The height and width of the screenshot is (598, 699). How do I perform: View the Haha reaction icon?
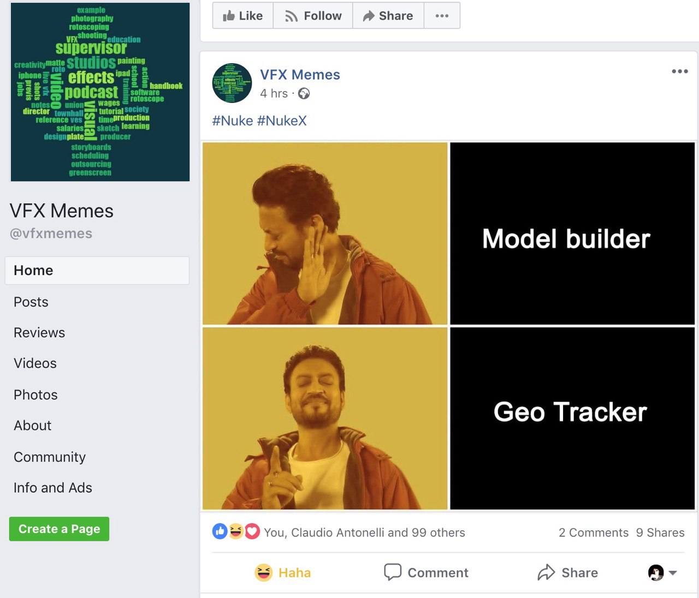pos(236,531)
